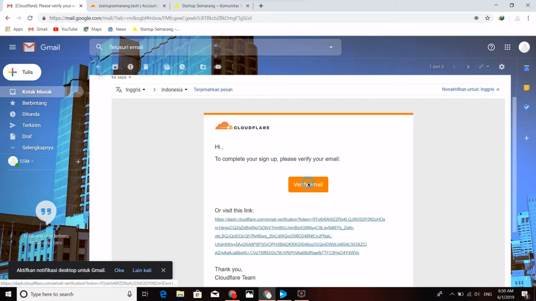Viewport: 536px width, 301px height.
Task: Open the Indonesia target language dropdown
Action: coord(174,90)
